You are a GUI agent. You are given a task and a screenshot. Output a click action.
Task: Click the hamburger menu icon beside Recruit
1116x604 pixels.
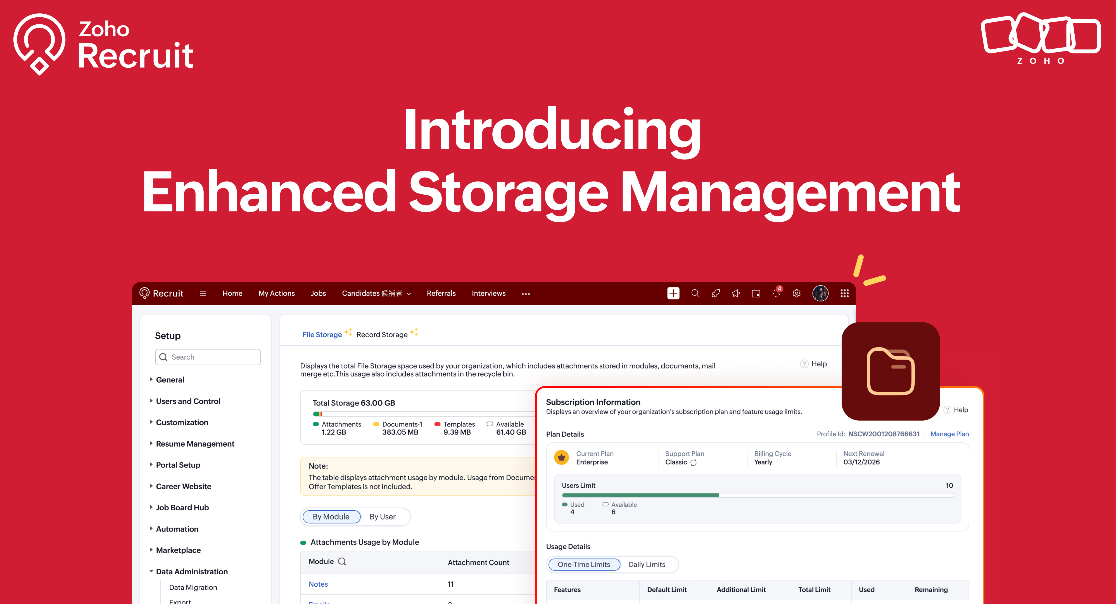[x=203, y=294]
